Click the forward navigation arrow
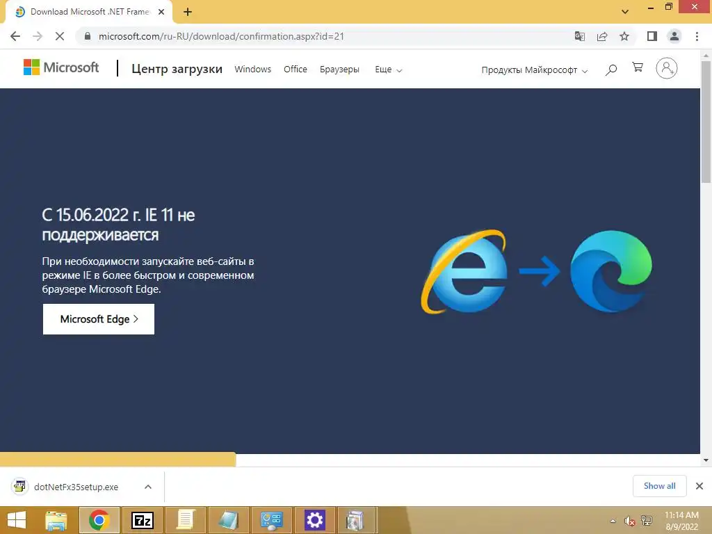This screenshot has height=534, width=712. point(38,36)
